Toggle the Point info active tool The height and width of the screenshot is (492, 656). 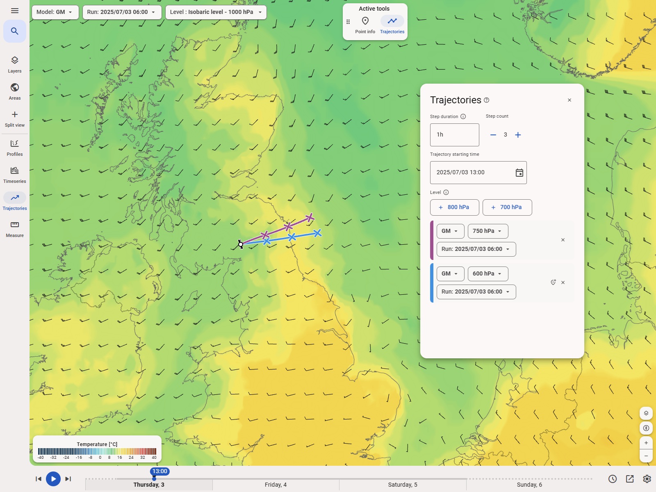coord(365,25)
